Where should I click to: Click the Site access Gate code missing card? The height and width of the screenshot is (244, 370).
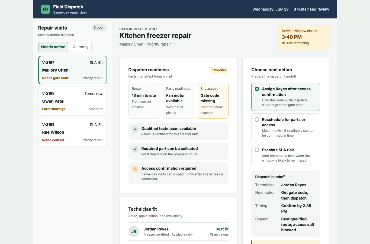pos(213,101)
